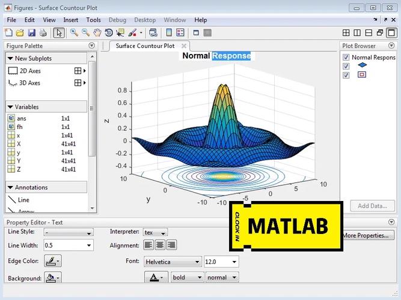Click the Data Cursor tool
The height and width of the screenshot is (300, 401).
(121, 32)
